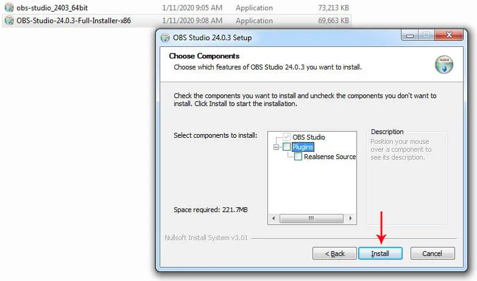Toggle the OBS Studio component checkbox
The width and height of the screenshot is (477, 281).
(x=286, y=137)
